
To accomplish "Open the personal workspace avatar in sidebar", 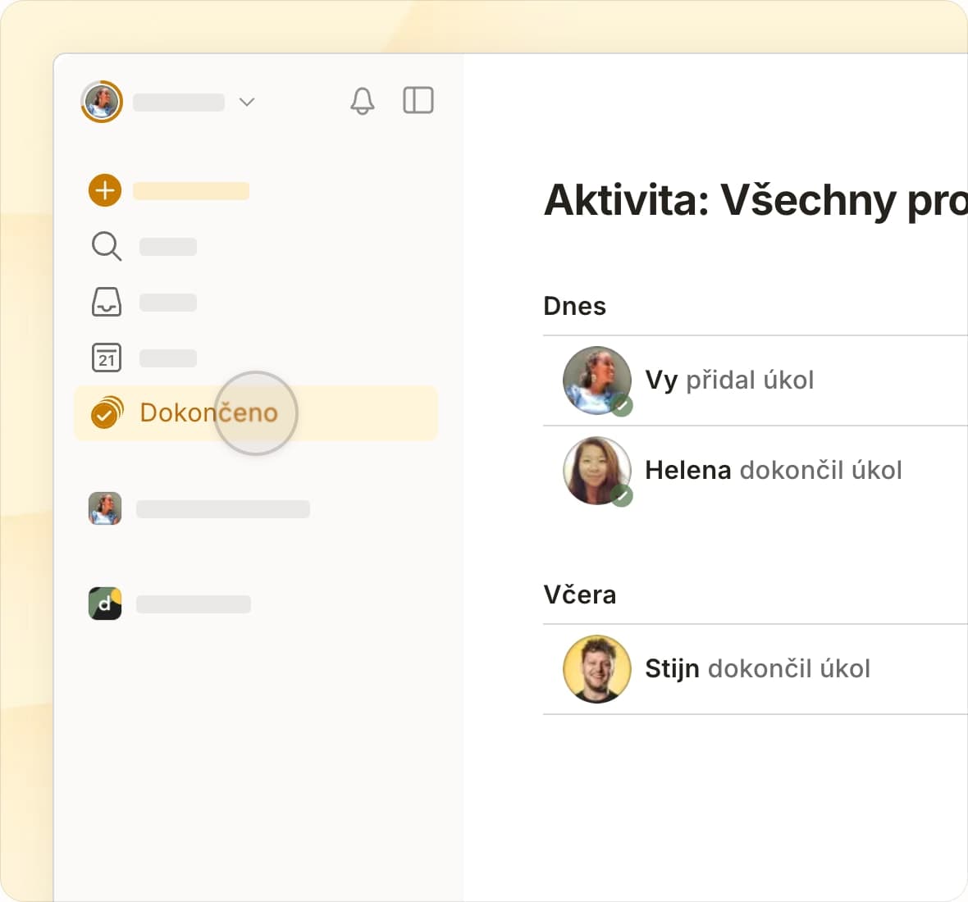I will coord(105,508).
